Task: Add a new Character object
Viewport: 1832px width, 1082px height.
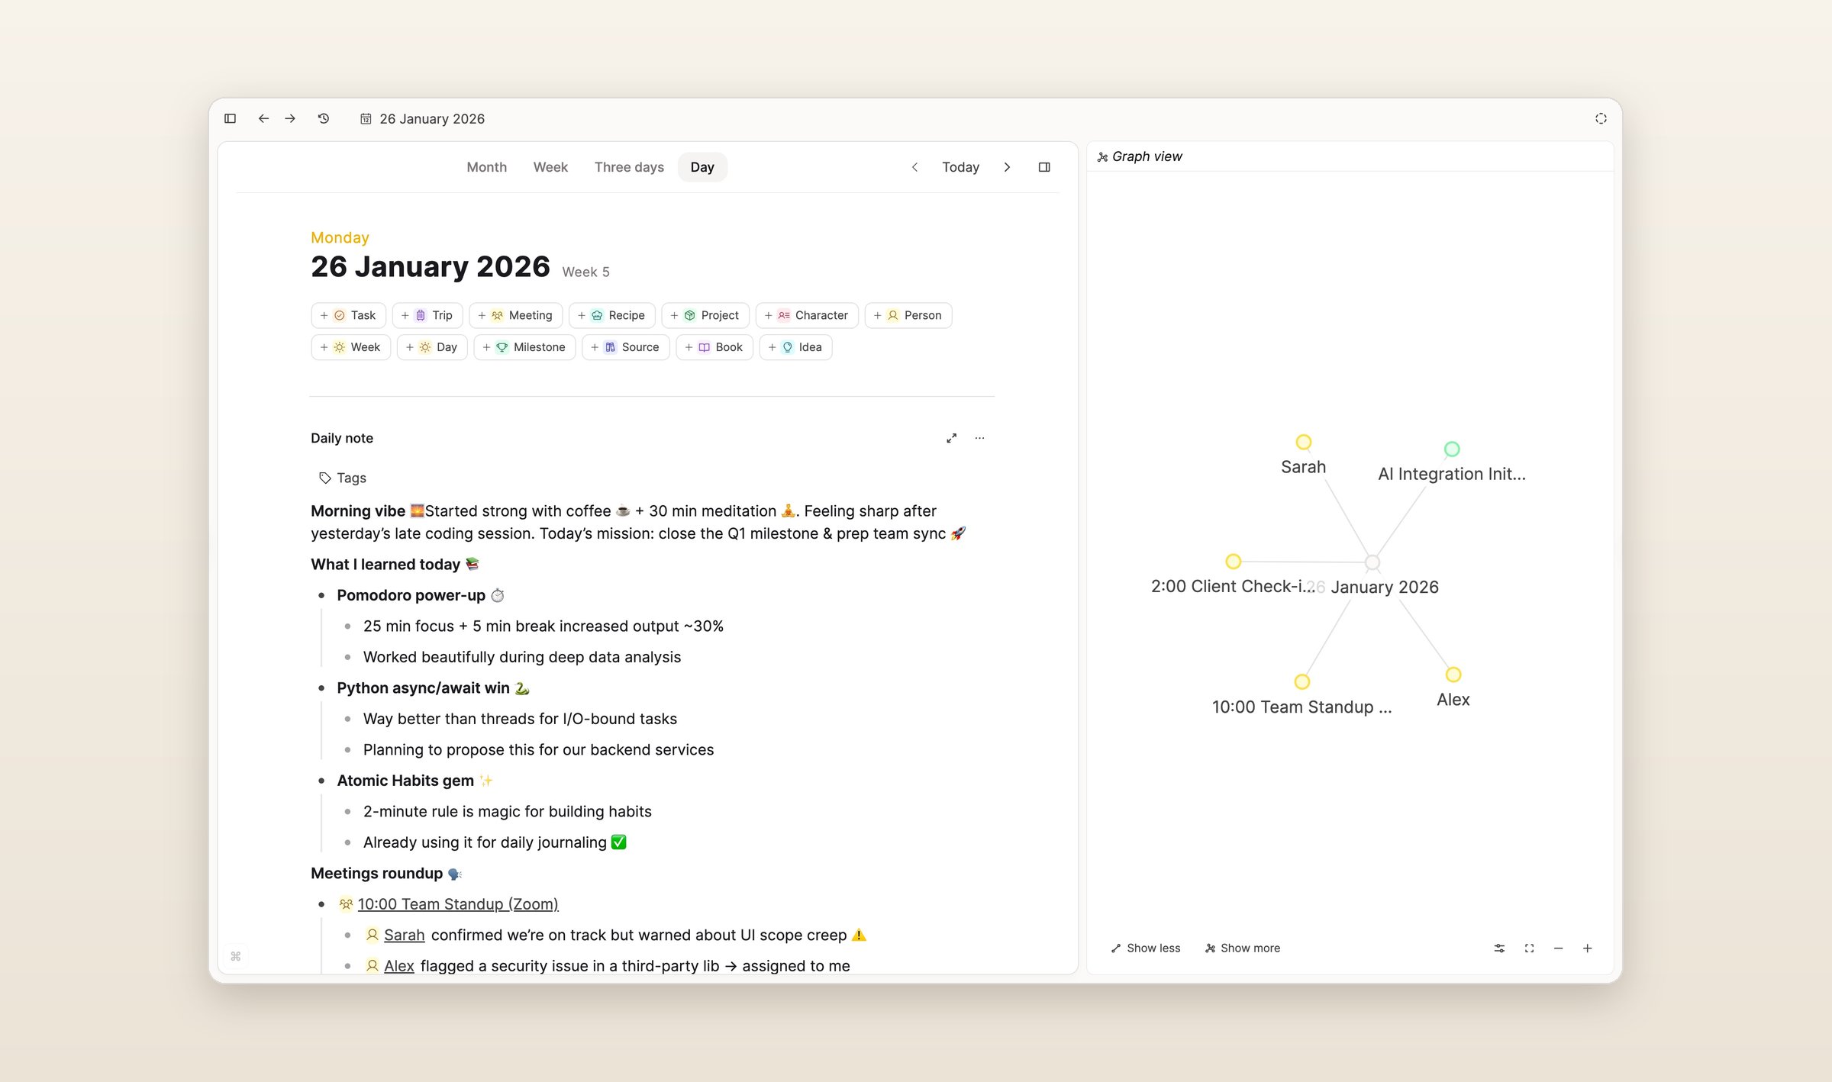Action: pos(807,315)
